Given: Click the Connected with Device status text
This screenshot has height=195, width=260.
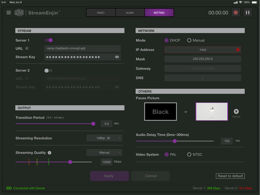Looking at the screenshot, I should (29, 188).
